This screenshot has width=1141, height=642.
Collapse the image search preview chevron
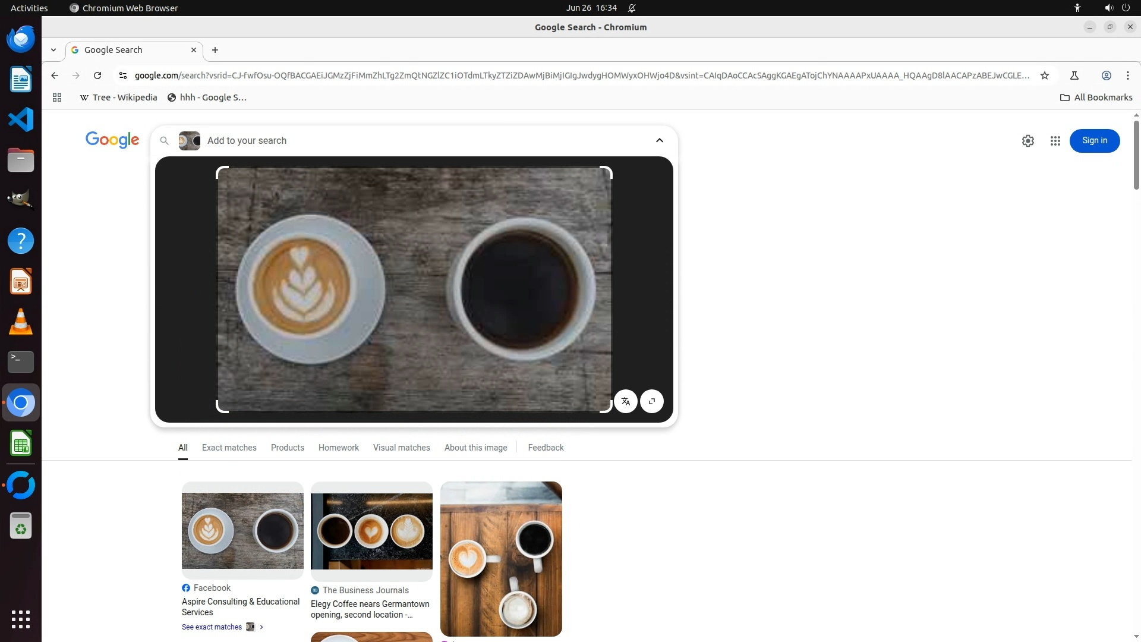coord(659,140)
